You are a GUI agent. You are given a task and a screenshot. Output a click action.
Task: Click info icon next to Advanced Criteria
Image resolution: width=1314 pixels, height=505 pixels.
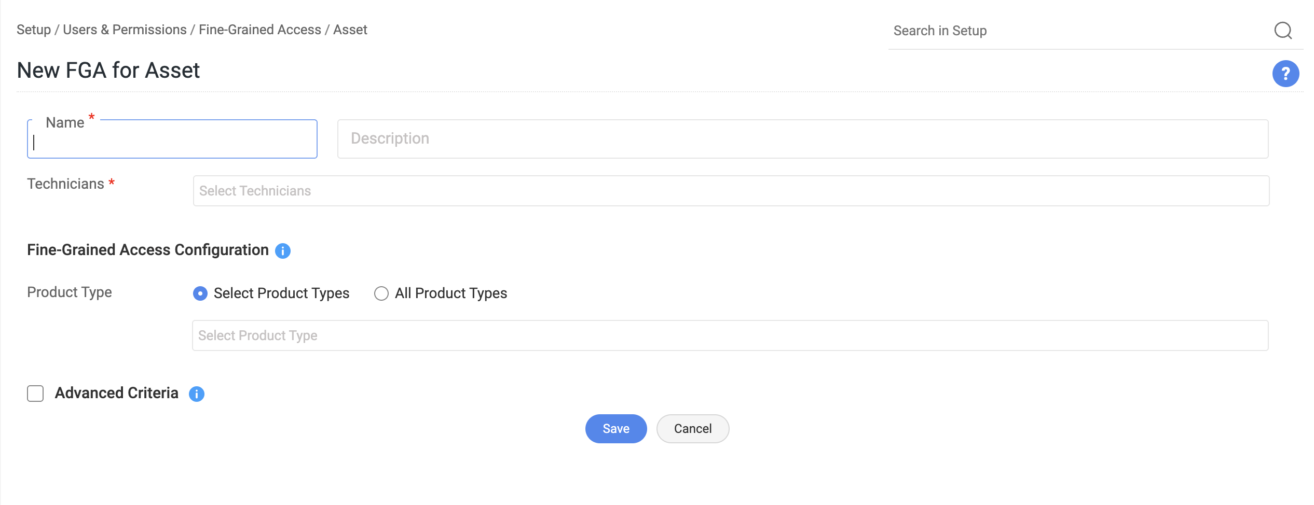(x=197, y=394)
